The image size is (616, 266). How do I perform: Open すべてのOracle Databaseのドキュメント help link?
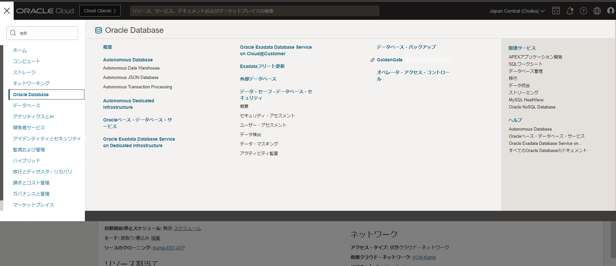click(548, 150)
